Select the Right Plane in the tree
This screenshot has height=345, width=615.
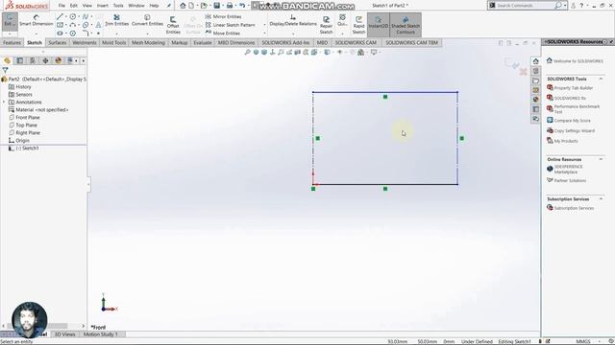pyautogui.click(x=24, y=132)
